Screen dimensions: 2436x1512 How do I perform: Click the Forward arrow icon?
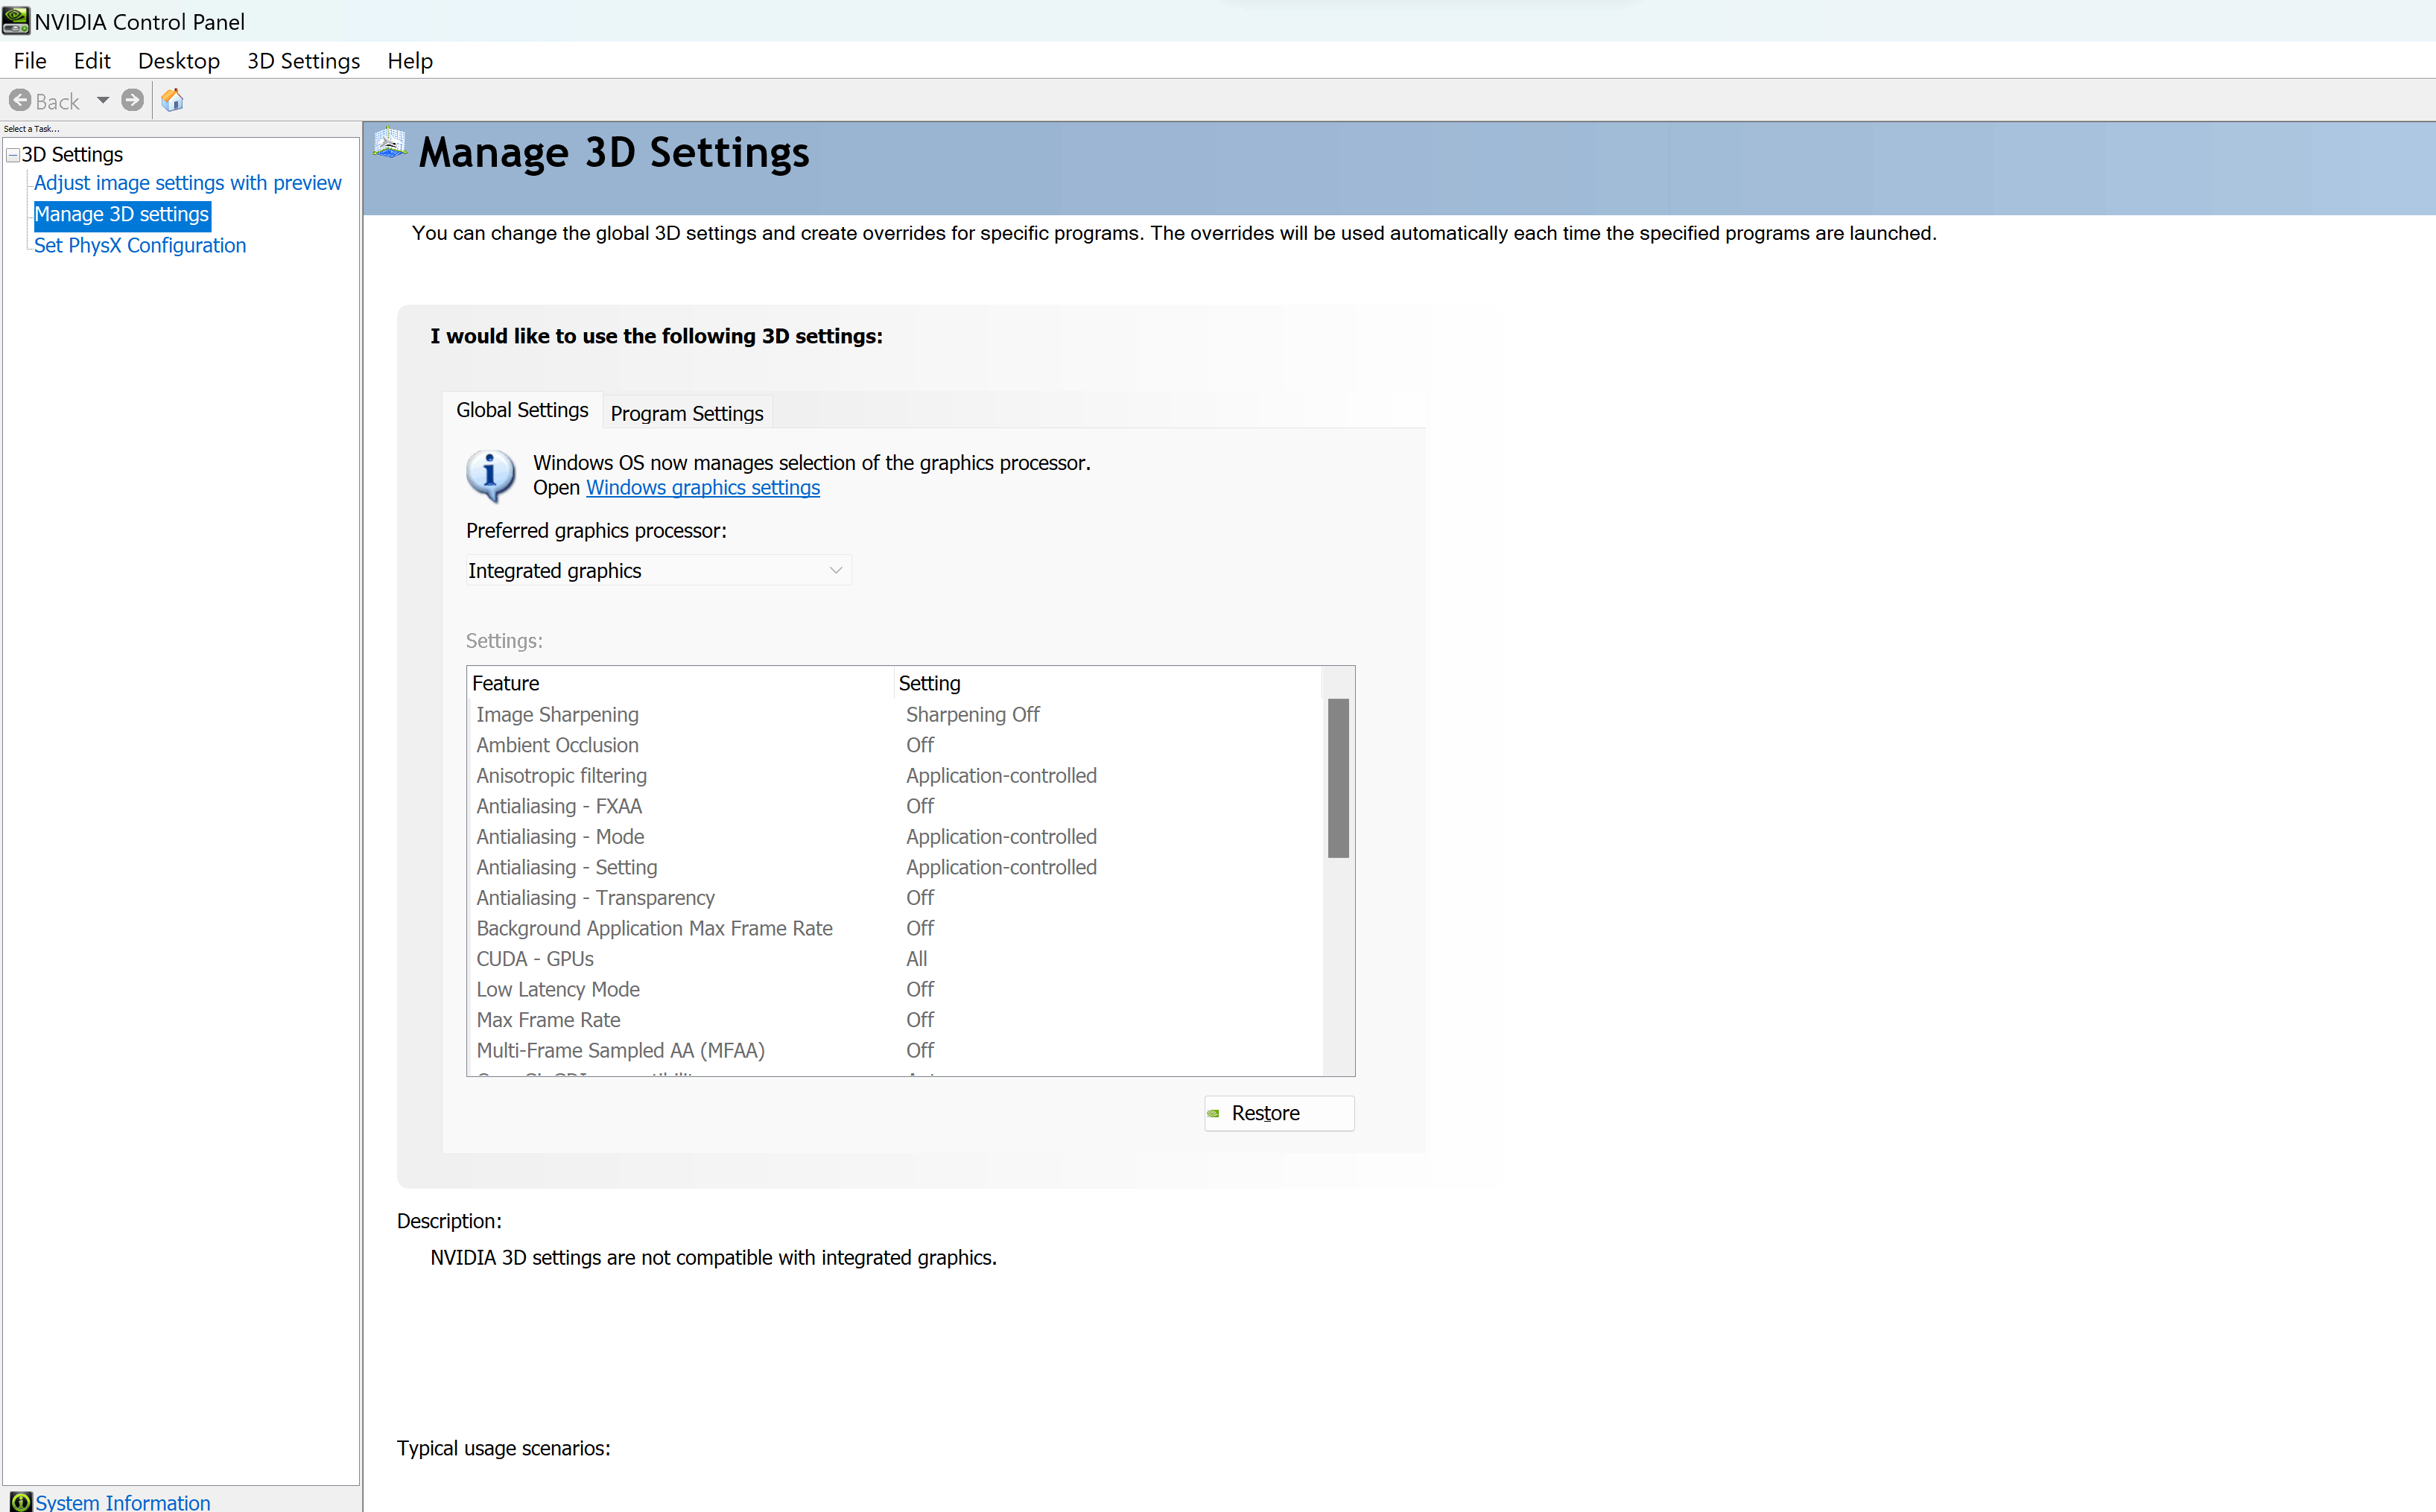pos(132,100)
